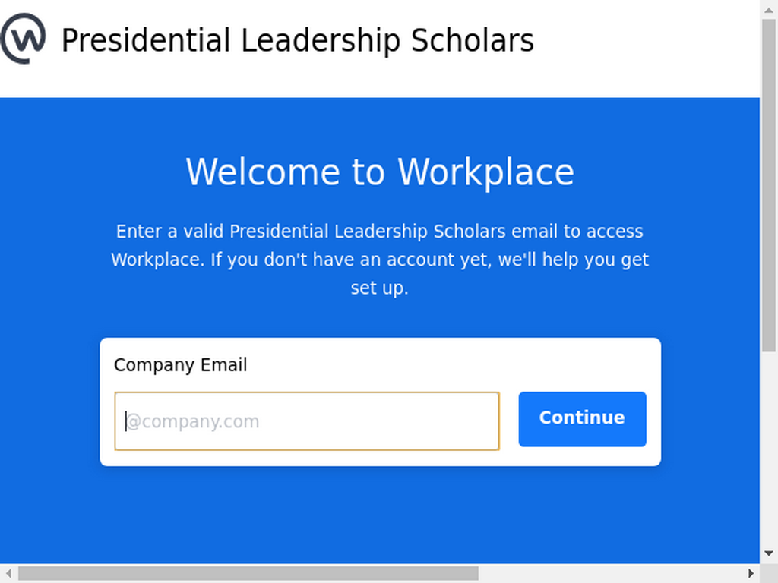Viewport: 778px width, 583px height.
Task: Click the horizontal scrollbar thumb
Action: coord(248,573)
